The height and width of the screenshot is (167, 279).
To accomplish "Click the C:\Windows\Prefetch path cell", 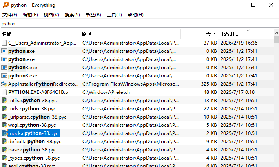I will (106, 92).
